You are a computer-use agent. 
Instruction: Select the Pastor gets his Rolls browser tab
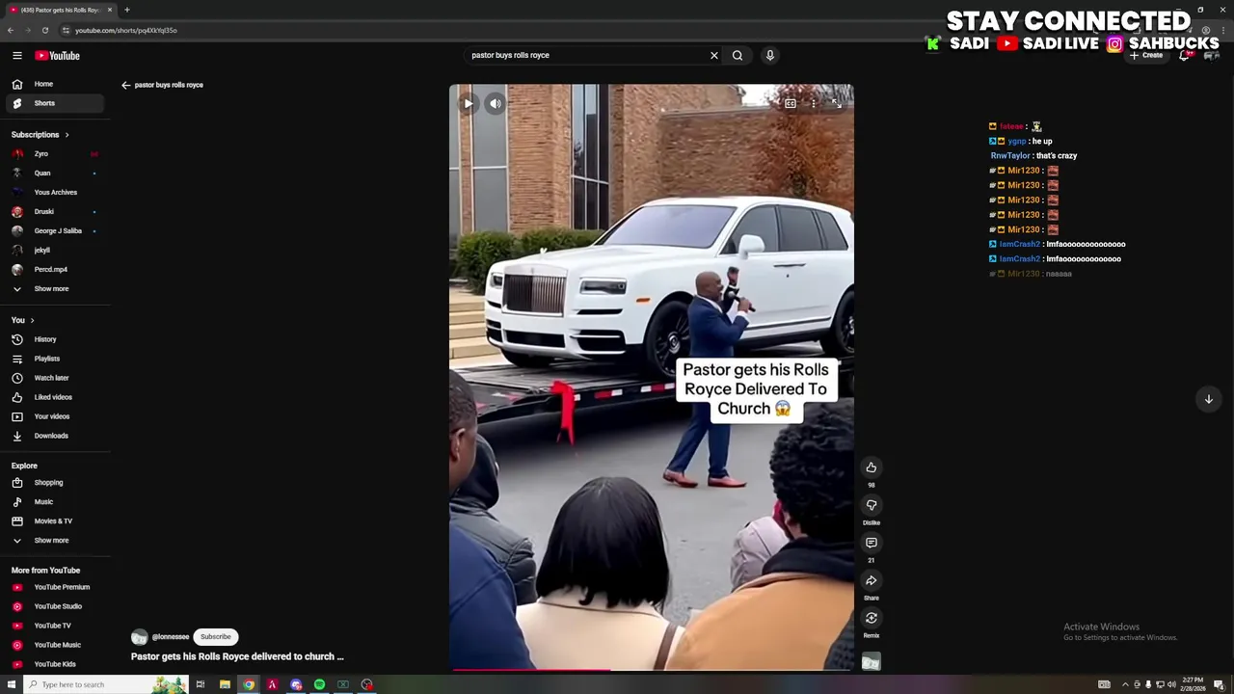pos(60,10)
